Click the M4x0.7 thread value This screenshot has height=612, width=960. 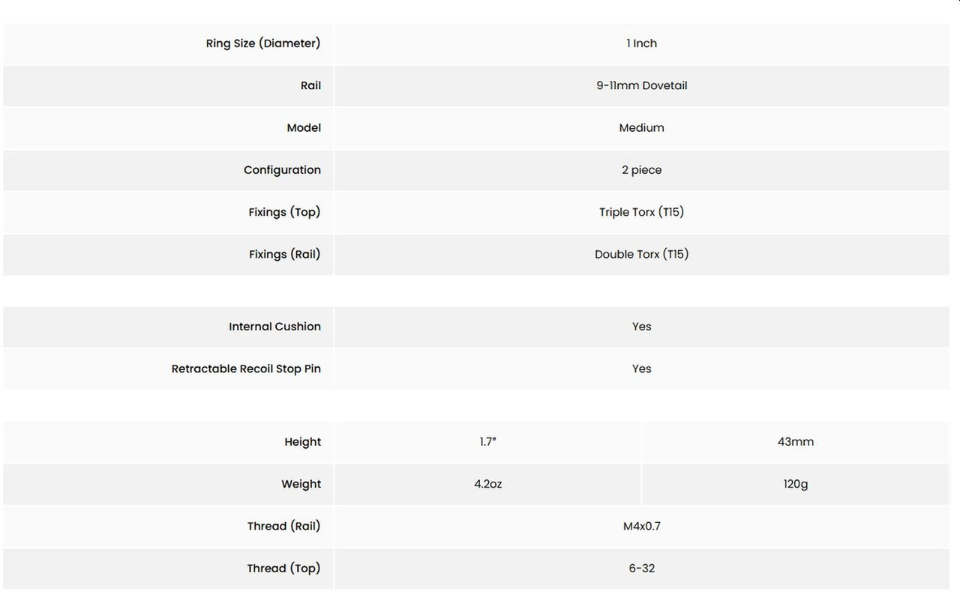point(641,527)
